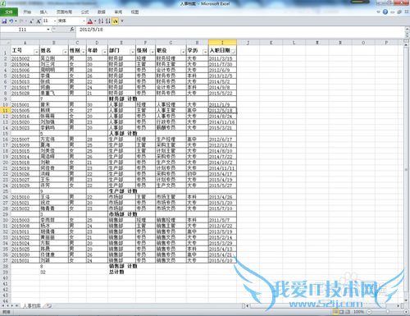
Task: Switch to 插入 Insert ribbon tab
Action: pyautogui.click(x=43, y=11)
